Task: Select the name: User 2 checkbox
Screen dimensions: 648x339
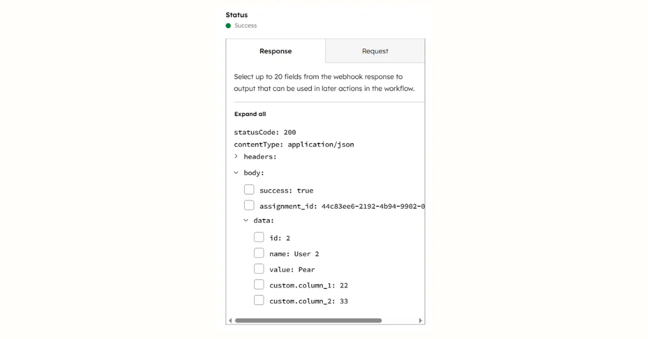Action: 259,253
